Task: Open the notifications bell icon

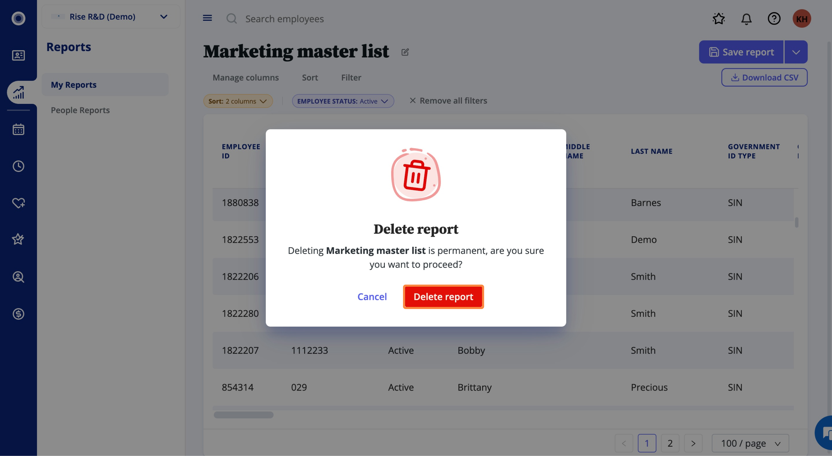Action: coord(746,19)
